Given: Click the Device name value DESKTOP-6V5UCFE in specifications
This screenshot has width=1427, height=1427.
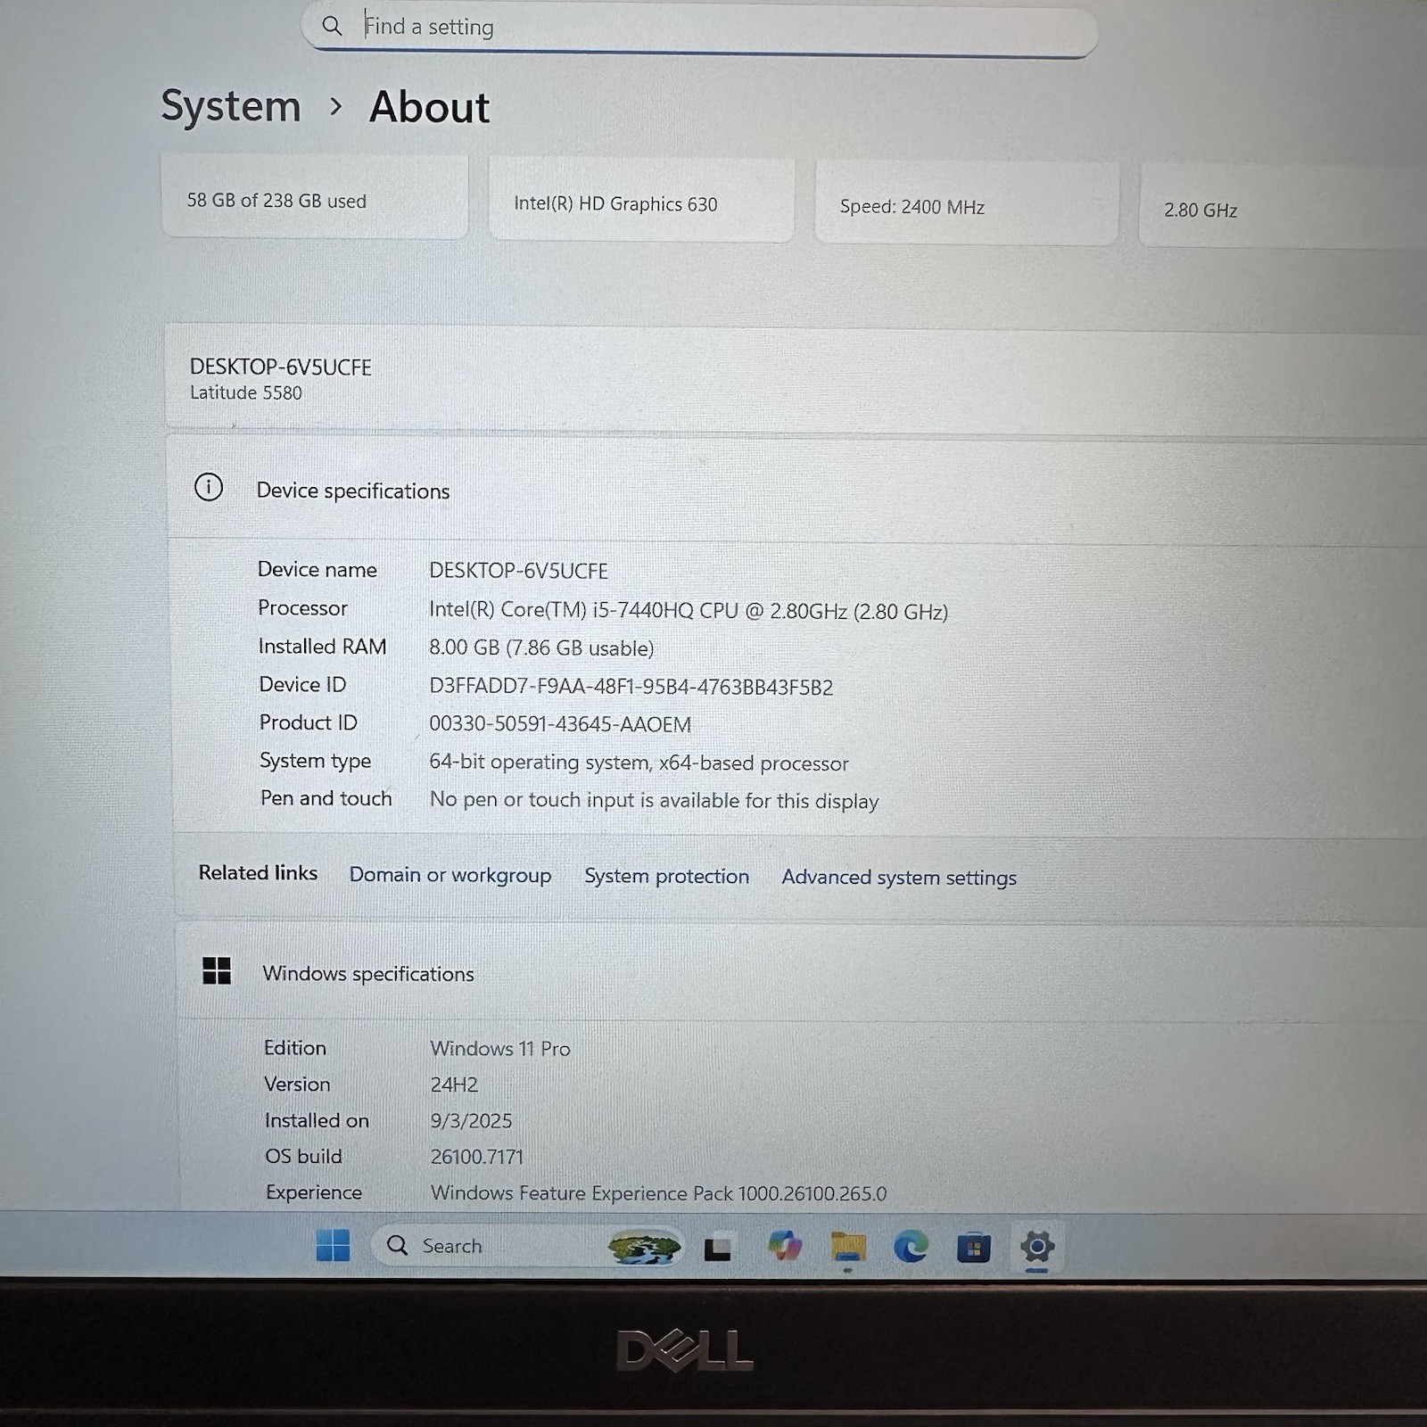Looking at the screenshot, I should (518, 571).
